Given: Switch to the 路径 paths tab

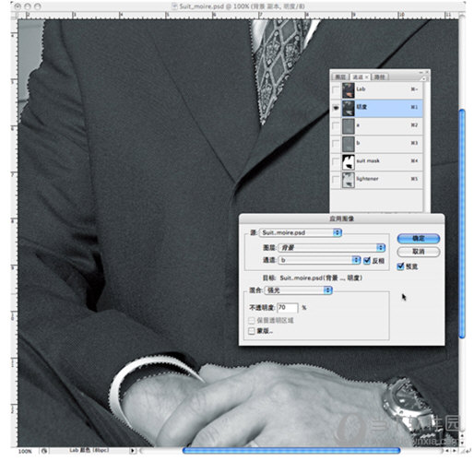Looking at the screenshot, I should tap(380, 77).
